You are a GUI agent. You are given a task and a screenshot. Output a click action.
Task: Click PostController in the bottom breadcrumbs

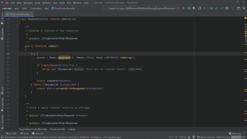[58, 129]
